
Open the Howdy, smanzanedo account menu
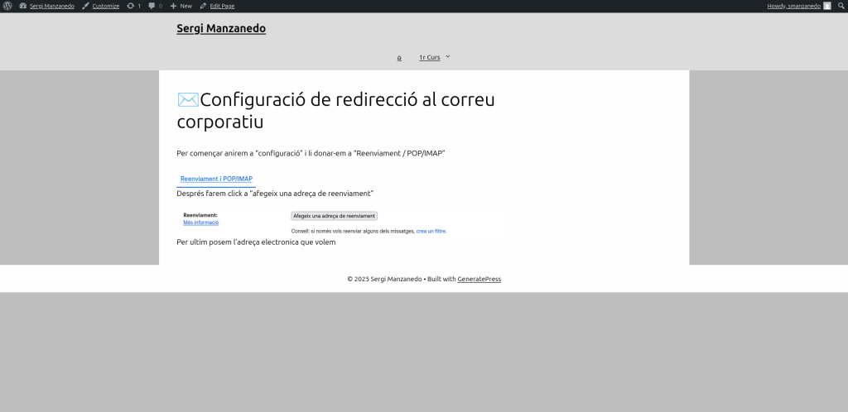coord(793,6)
